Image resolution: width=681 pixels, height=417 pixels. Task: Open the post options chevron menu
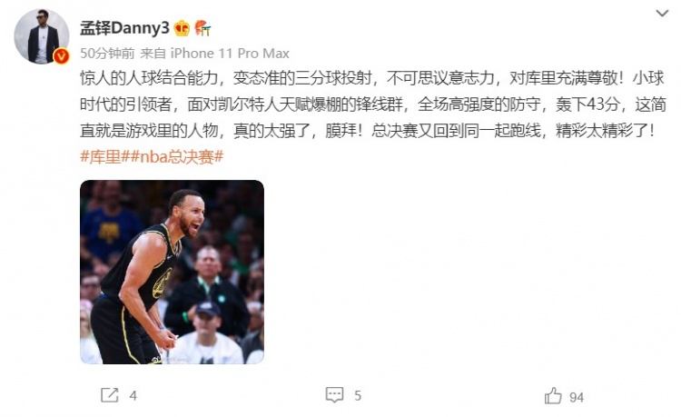[662, 14]
